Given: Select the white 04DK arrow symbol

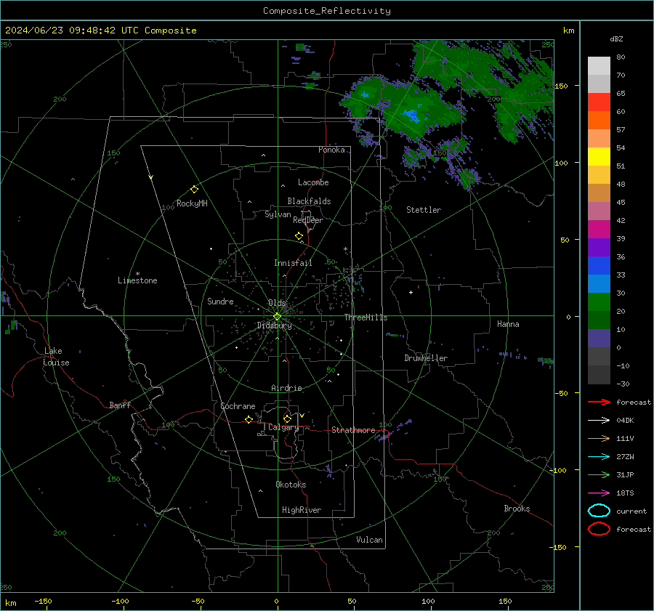Looking at the screenshot, I should click(599, 421).
